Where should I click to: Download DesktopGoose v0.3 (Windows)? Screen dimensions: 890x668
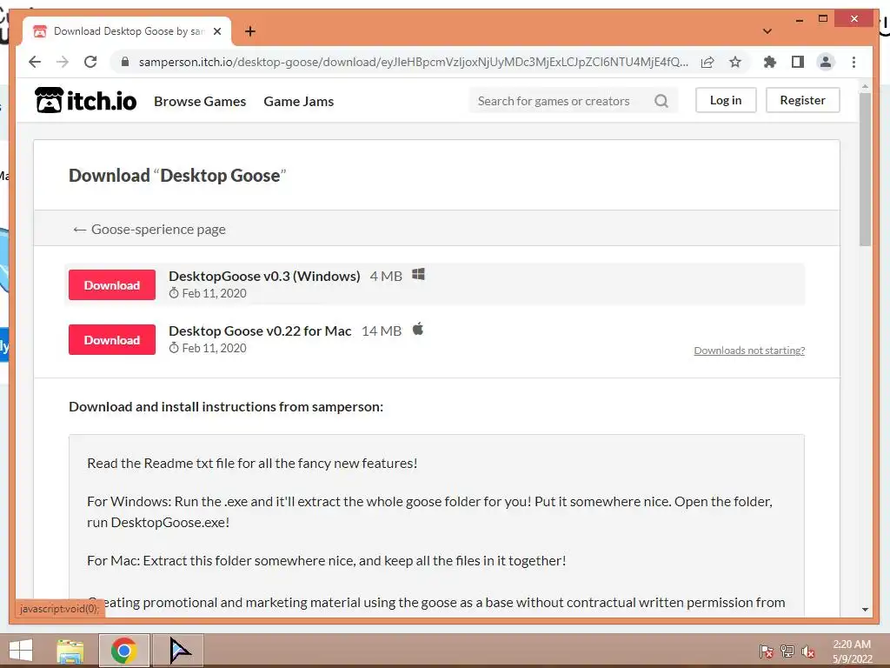tap(112, 285)
